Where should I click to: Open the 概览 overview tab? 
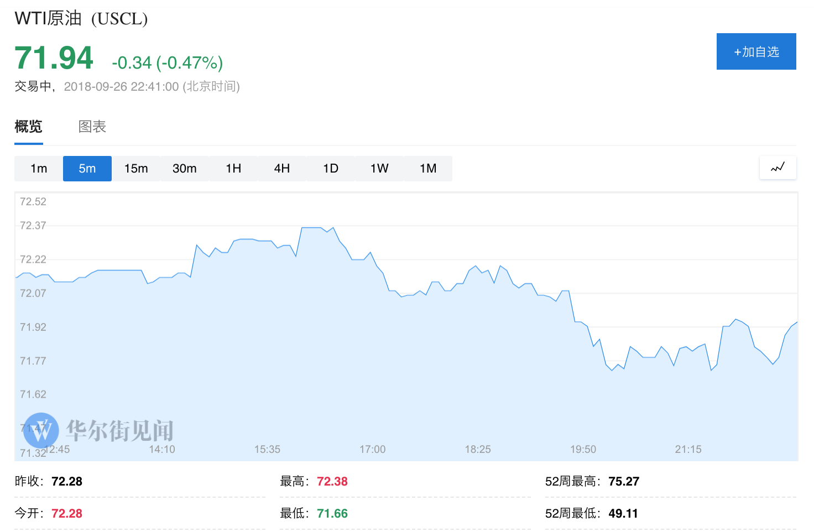[29, 127]
